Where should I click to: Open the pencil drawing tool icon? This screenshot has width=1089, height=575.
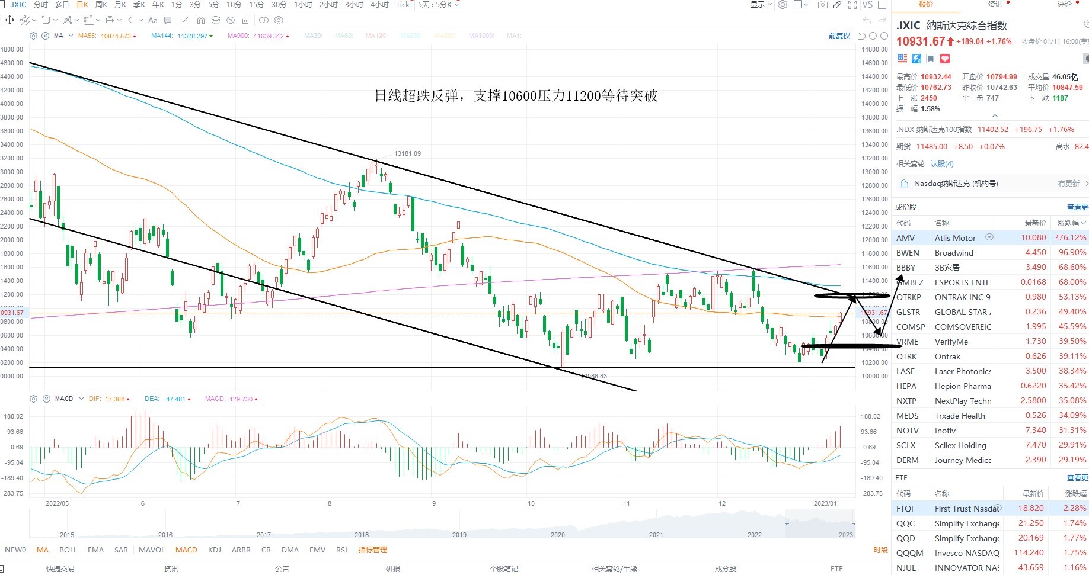pyautogui.click(x=837, y=5)
